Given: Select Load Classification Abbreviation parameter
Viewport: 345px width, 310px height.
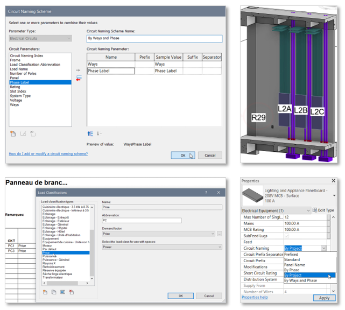Looking at the screenshot, I should (35, 65).
